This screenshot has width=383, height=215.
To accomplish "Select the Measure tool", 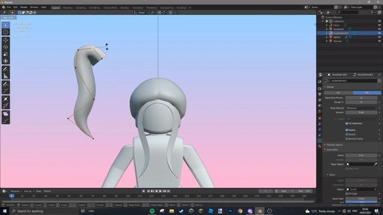I will coord(5,76).
